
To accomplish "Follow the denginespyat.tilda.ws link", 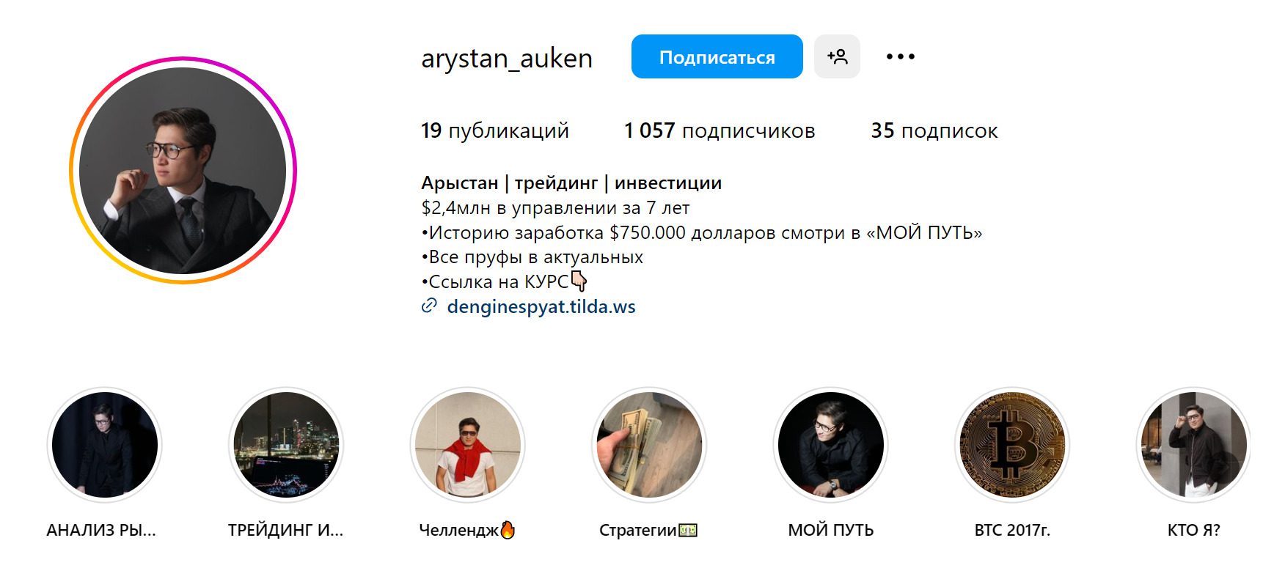I will (541, 306).
